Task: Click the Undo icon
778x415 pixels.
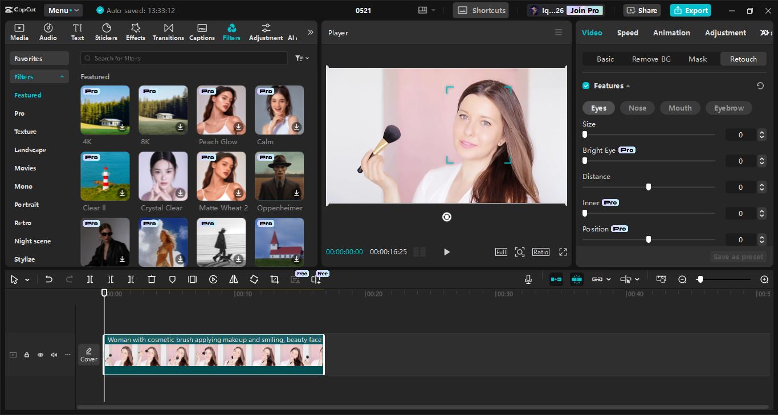Action: pos(48,279)
